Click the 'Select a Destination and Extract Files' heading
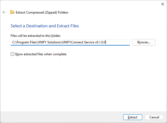 pyautogui.click(x=45, y=26)
